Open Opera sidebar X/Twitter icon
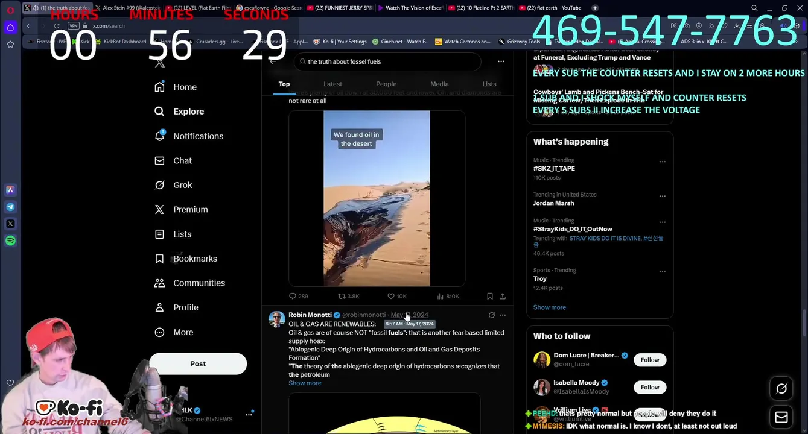 (10, 224)
